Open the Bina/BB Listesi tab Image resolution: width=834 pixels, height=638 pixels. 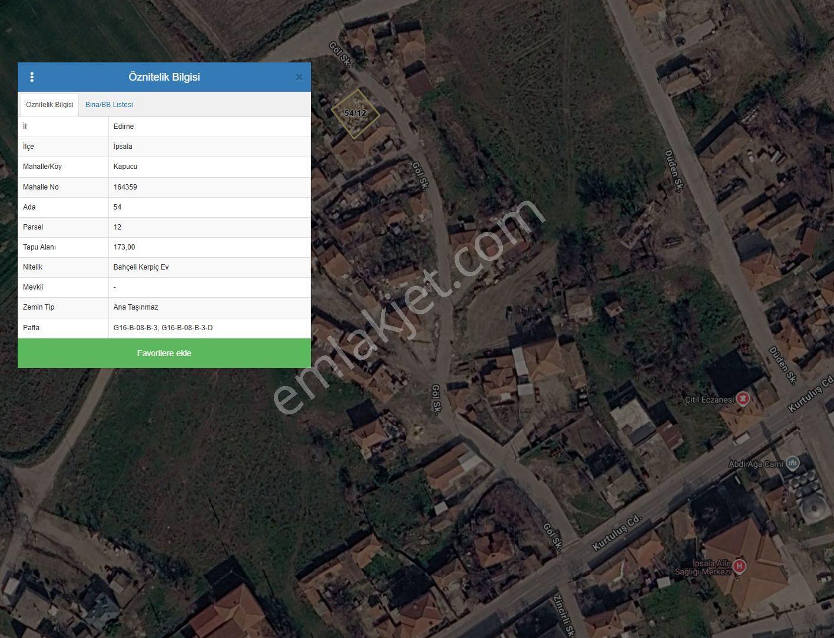pyautogui.click(x=109, y=105)
